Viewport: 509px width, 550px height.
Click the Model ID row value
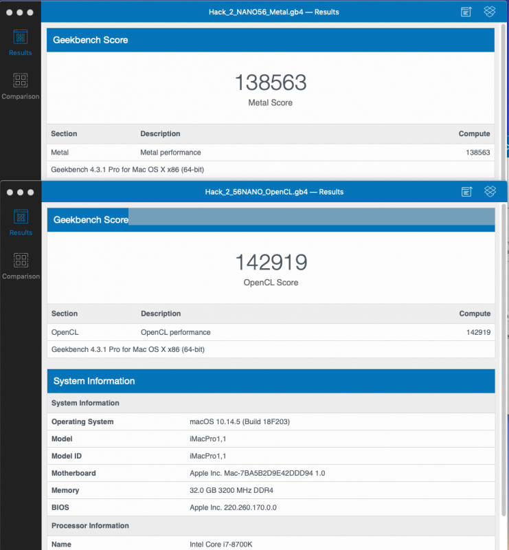coord(208,456)
